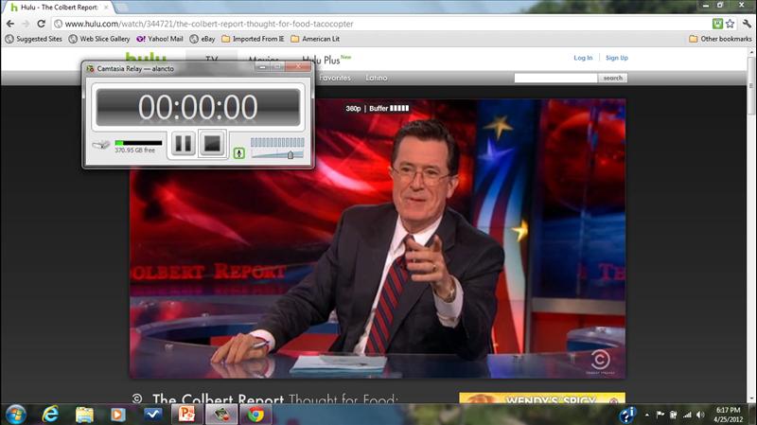Click the Colbert Report video player

tap(378, 239)
